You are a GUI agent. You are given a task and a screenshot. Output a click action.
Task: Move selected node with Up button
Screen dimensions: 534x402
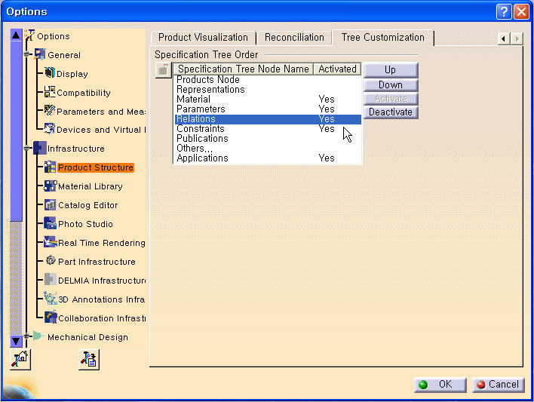390,70
